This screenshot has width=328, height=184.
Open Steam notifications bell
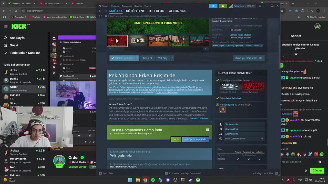coord(223,6)
